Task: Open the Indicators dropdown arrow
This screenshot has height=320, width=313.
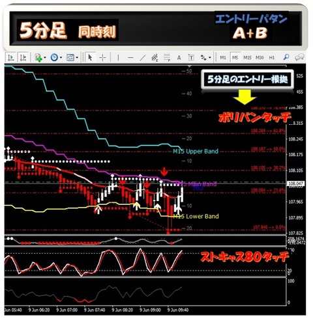Action: (x=45, y=58)
